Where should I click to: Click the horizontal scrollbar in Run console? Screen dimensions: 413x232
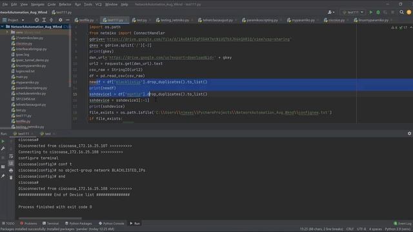[50, 218]
